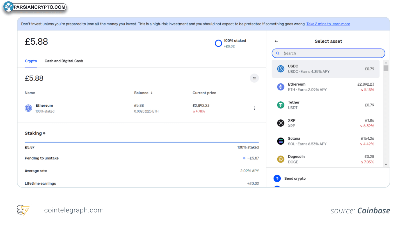407x233 pixels.
Task: Click Solana price £164.26
Action: [x=368, y=138]
